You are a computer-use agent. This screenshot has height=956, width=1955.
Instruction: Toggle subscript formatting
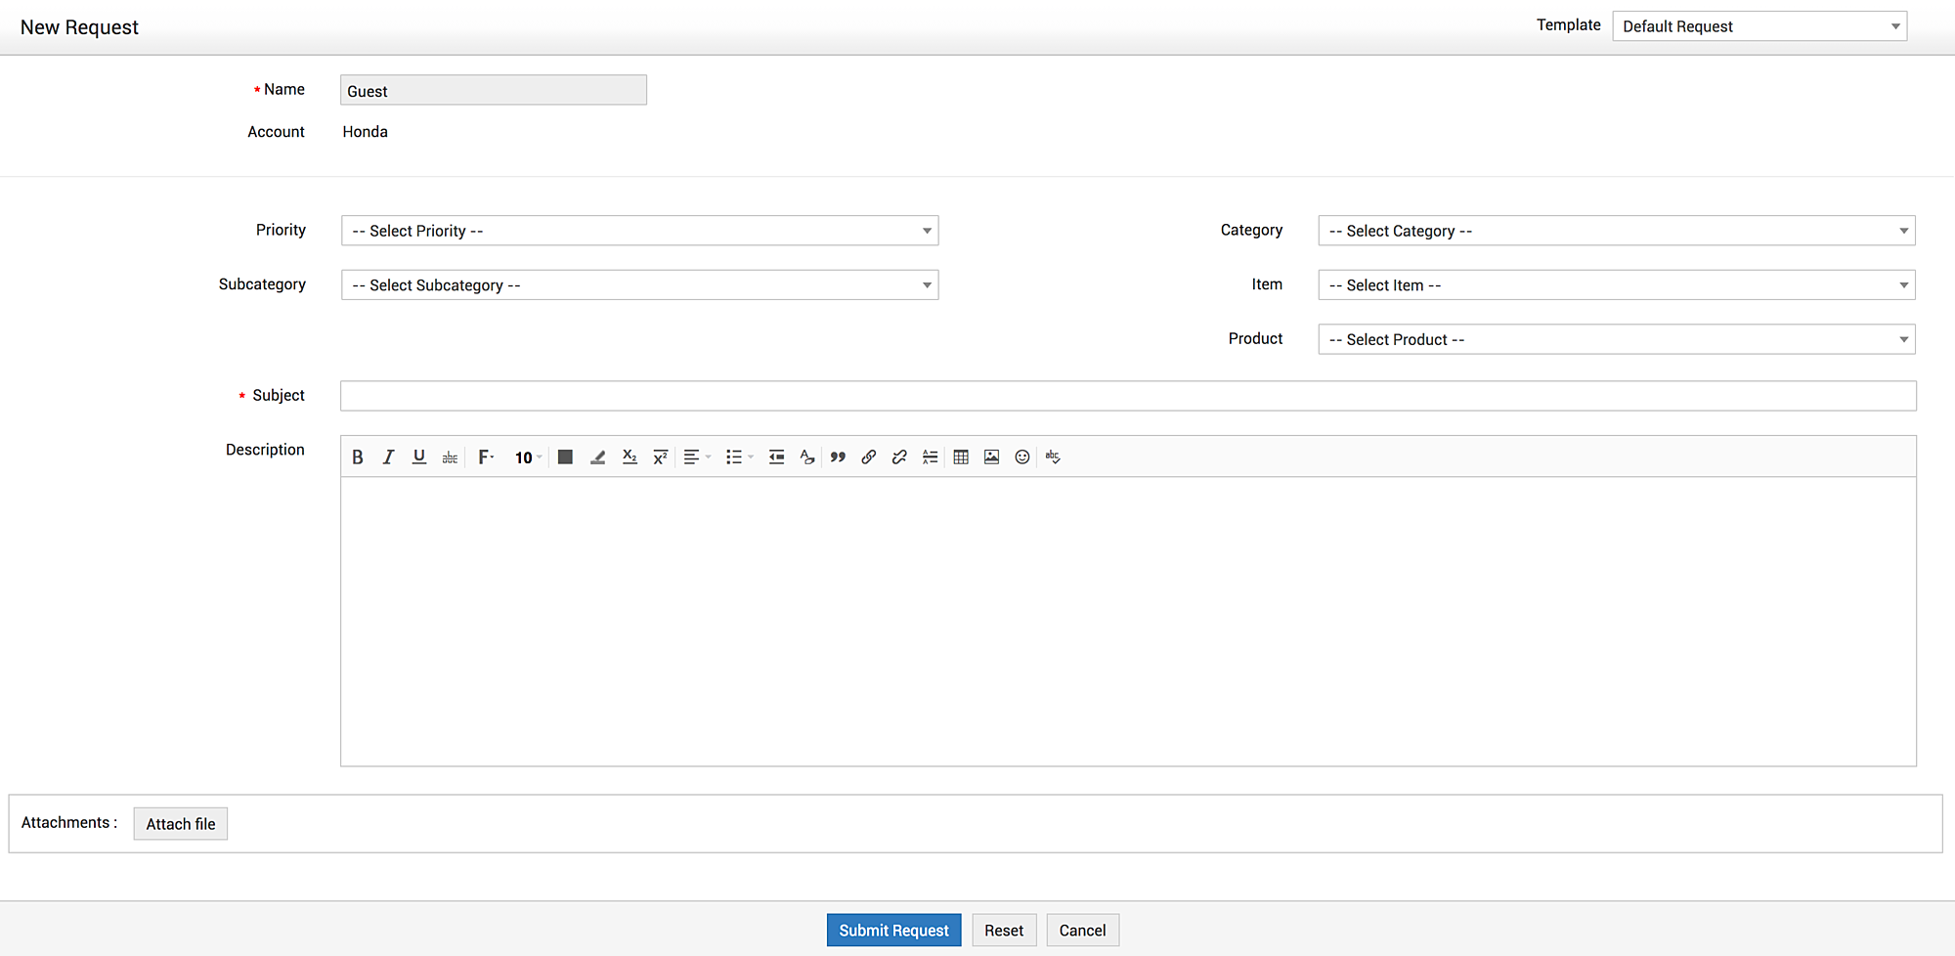pyautogui.click(x=630, y=457)
